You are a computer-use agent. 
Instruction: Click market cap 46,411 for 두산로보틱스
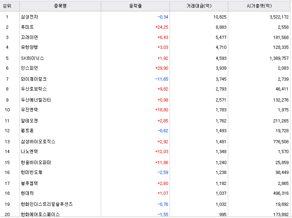click(x=282, y=89)
